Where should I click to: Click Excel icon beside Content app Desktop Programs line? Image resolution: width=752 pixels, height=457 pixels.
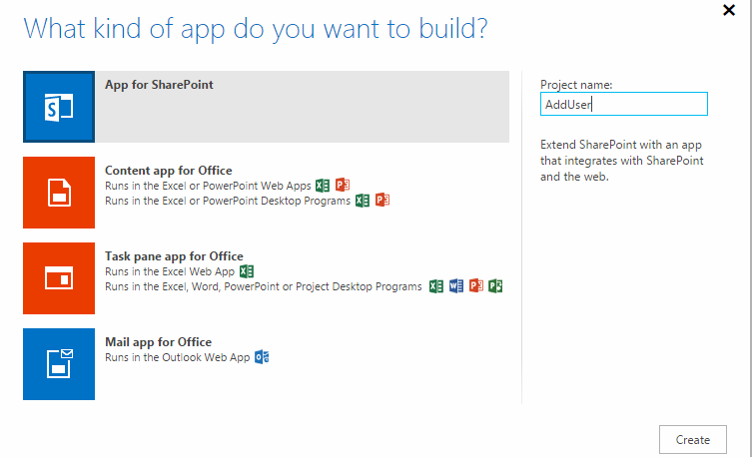[x=362, y=201]
